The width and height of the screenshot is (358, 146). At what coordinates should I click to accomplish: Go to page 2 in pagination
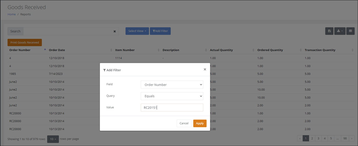pyautogui.click(x=312, y=138)
